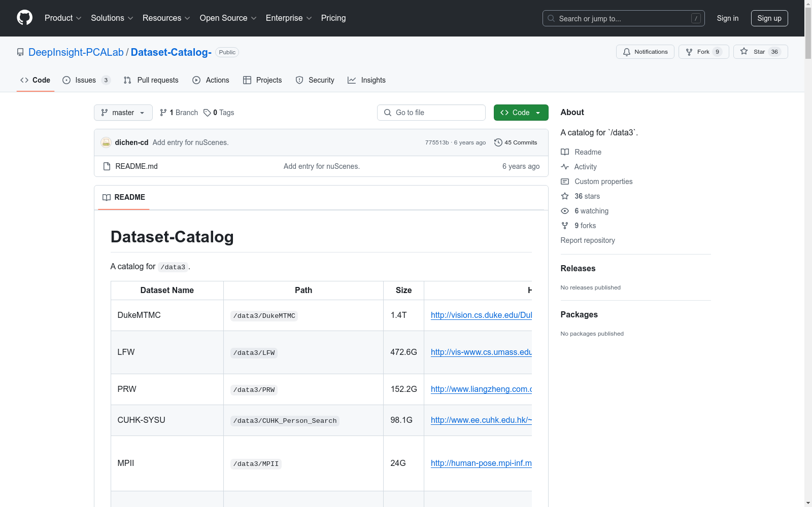
Task: Click the /data3/PRW path cell
Action: [303, 389]
